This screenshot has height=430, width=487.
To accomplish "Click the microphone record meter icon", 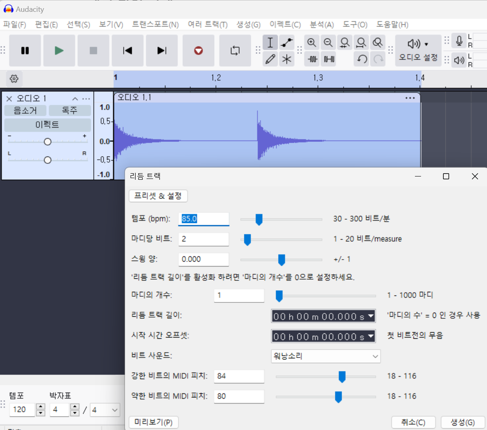I will 459,41.
